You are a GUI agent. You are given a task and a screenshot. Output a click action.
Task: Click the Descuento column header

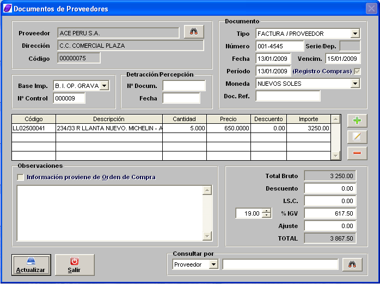tap(268, 119)
